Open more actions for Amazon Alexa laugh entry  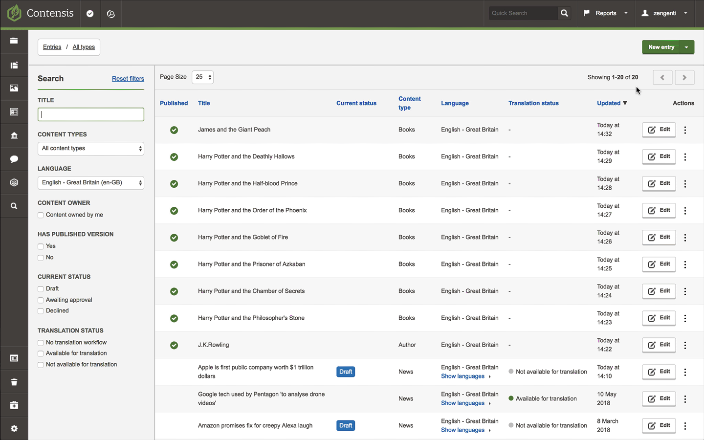click(685, 426)
